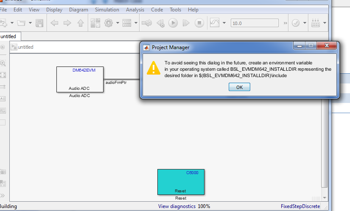Click the Update Diagram icon
The height and width of the screenshot is (211, 350).
coord(147,23)
